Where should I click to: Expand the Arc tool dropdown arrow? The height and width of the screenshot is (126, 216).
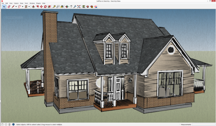tap(23, 7)
